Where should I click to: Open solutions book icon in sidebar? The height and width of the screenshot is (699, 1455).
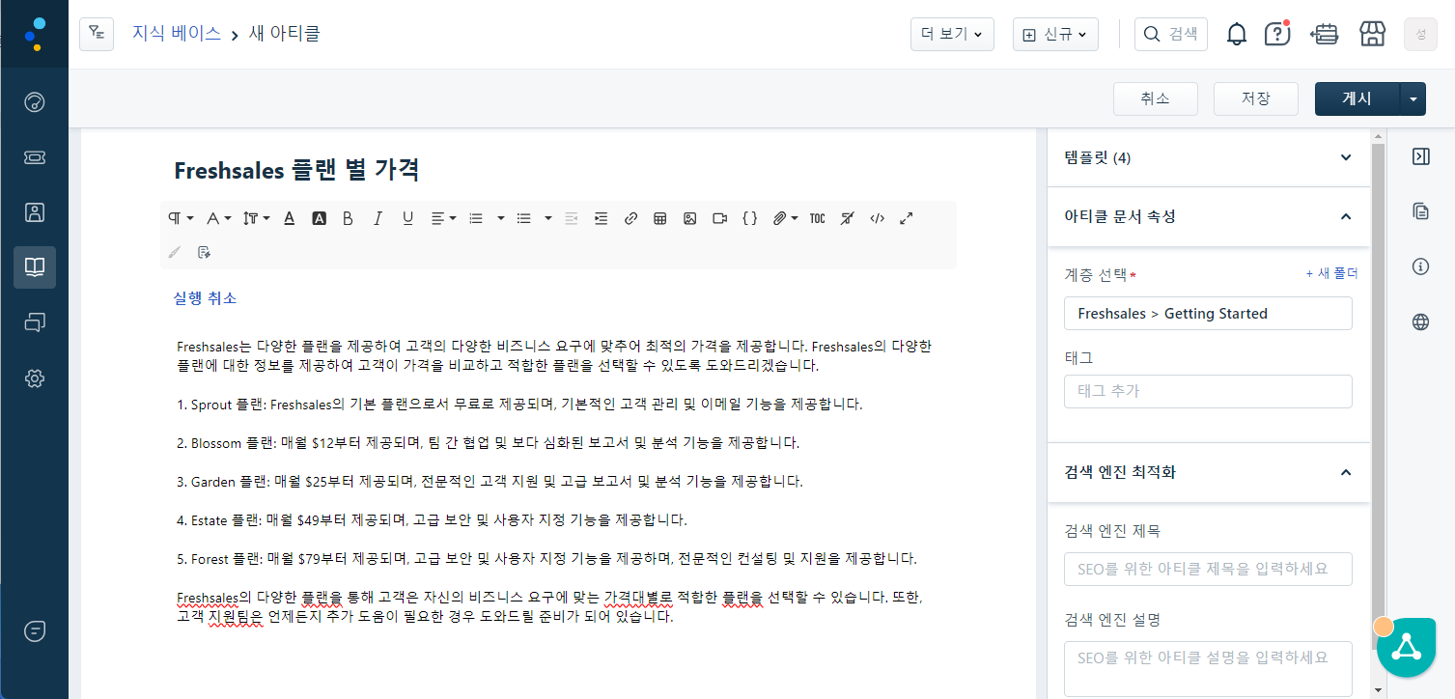click(34, 267)
